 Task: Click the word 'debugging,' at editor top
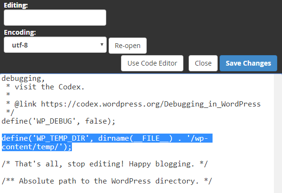click(23, 78)
